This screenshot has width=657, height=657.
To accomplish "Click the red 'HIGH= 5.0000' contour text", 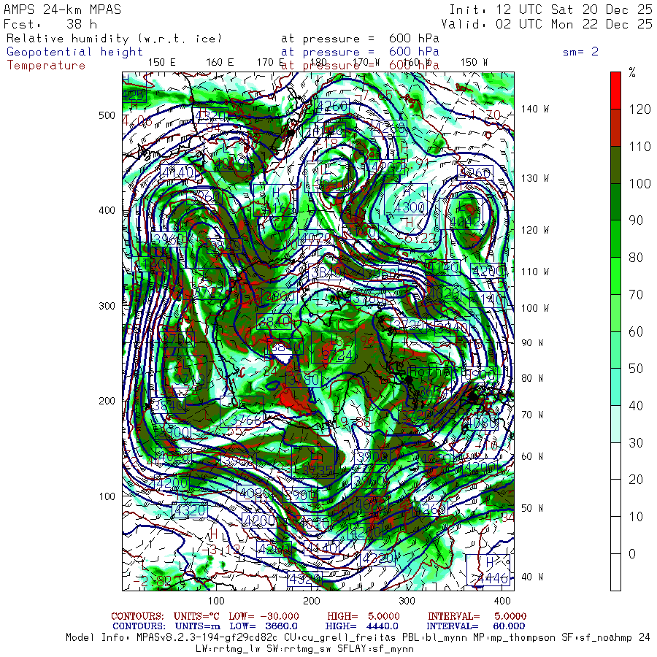I will click(364, 616).
